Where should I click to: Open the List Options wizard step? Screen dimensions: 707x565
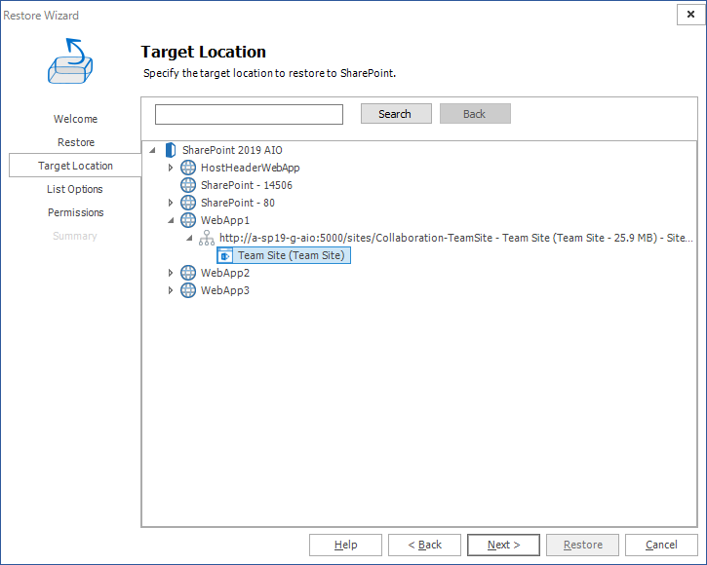(75, 189)
